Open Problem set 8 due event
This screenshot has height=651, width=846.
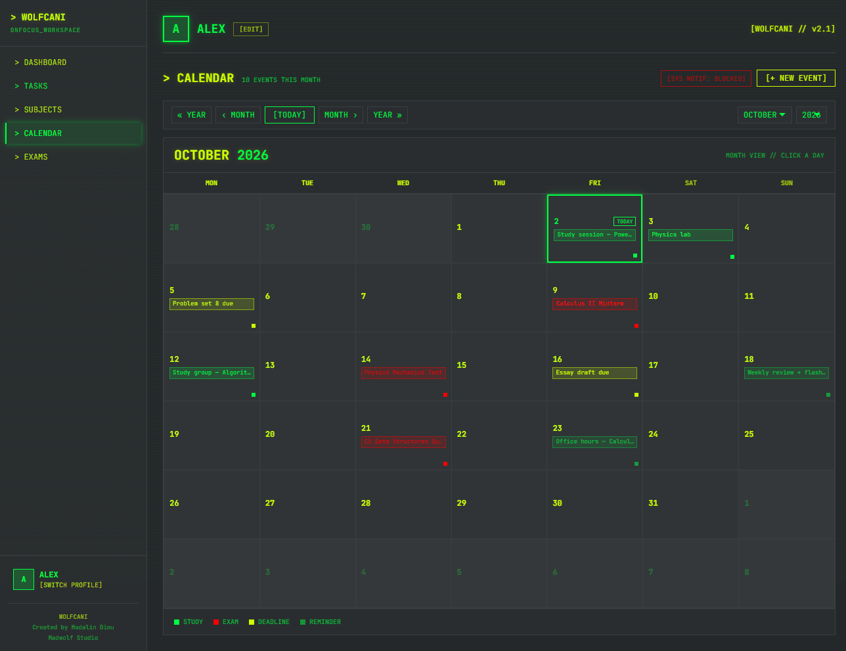pos(212,303)
